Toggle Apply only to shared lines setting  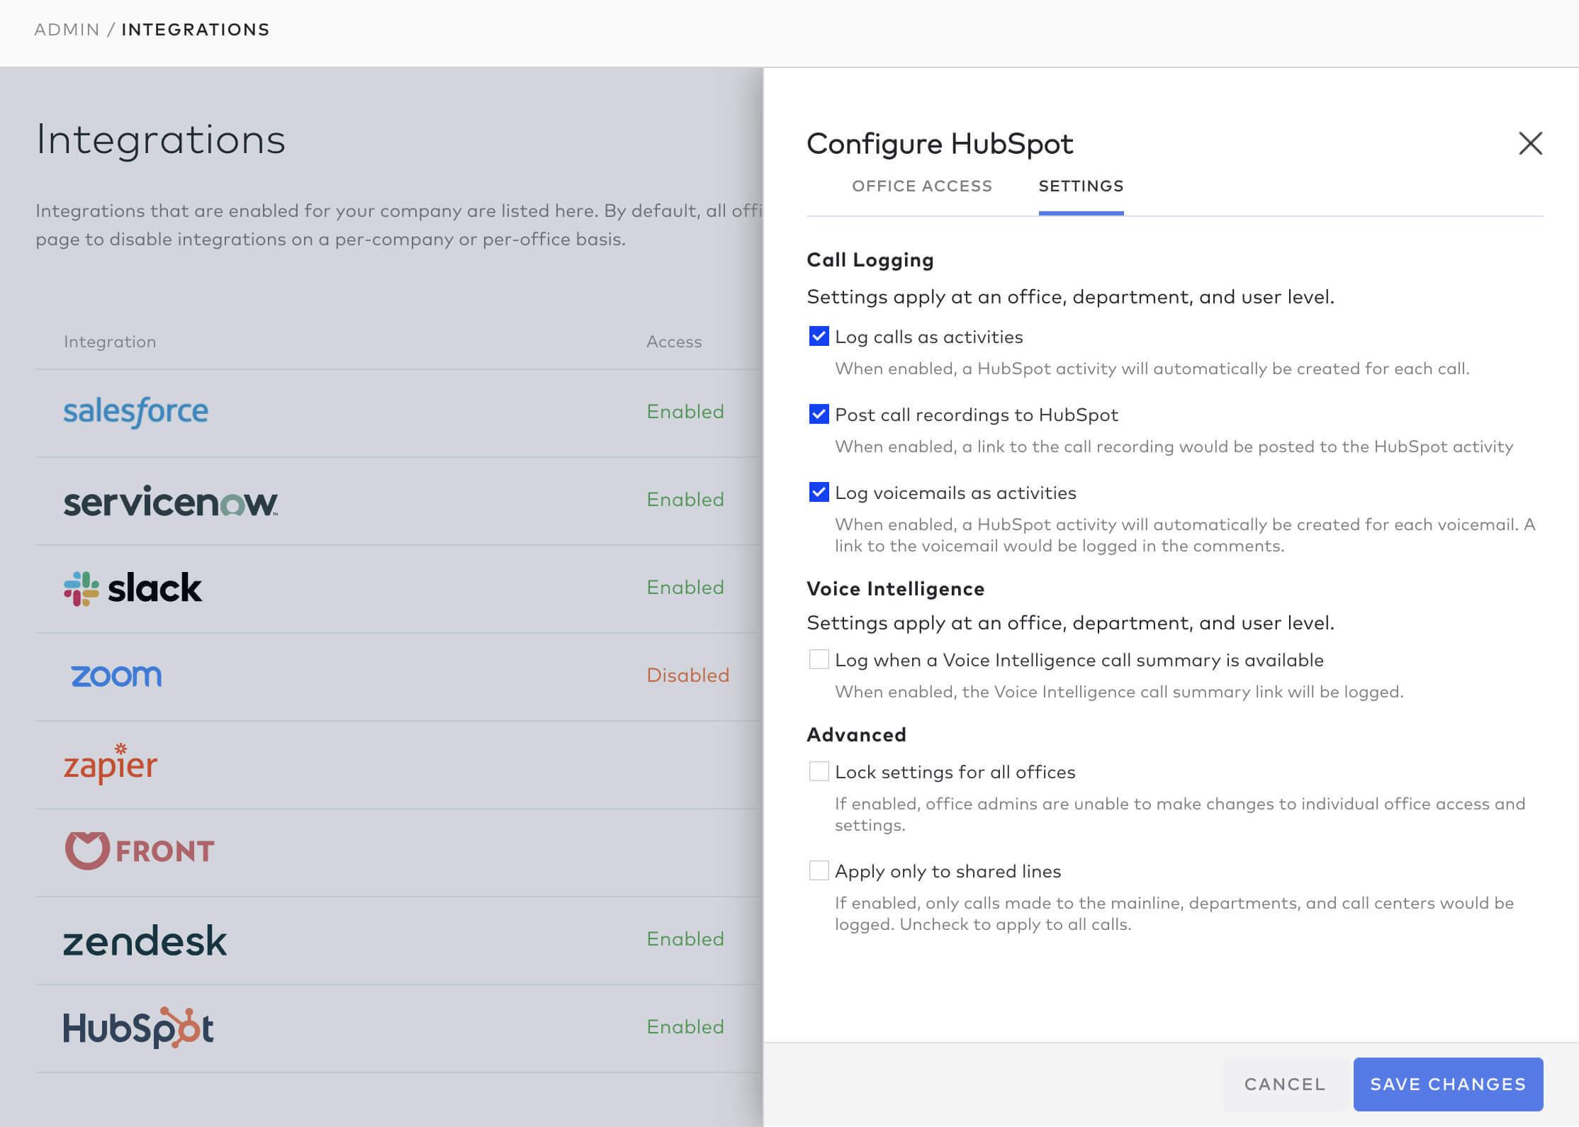tap(818, 871)
